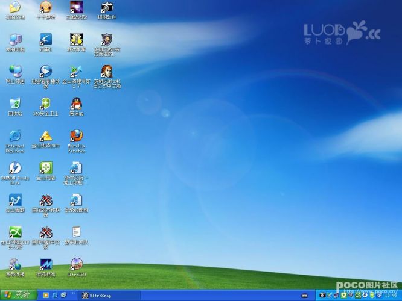
Task: Open the 回收站 recycle bin
Action: (14, 104)
